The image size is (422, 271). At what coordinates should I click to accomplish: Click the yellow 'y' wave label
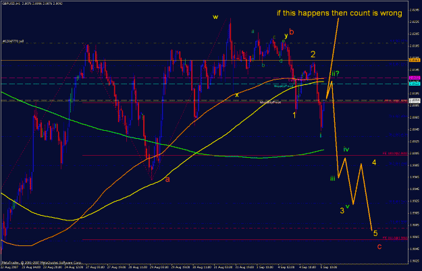pos(286,36)
